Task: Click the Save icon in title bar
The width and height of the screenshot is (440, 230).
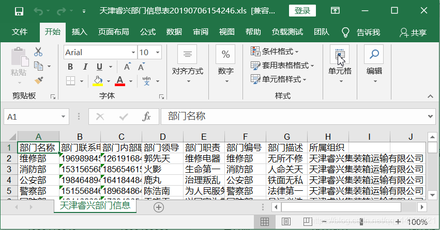Action: (x=19, y=11)
